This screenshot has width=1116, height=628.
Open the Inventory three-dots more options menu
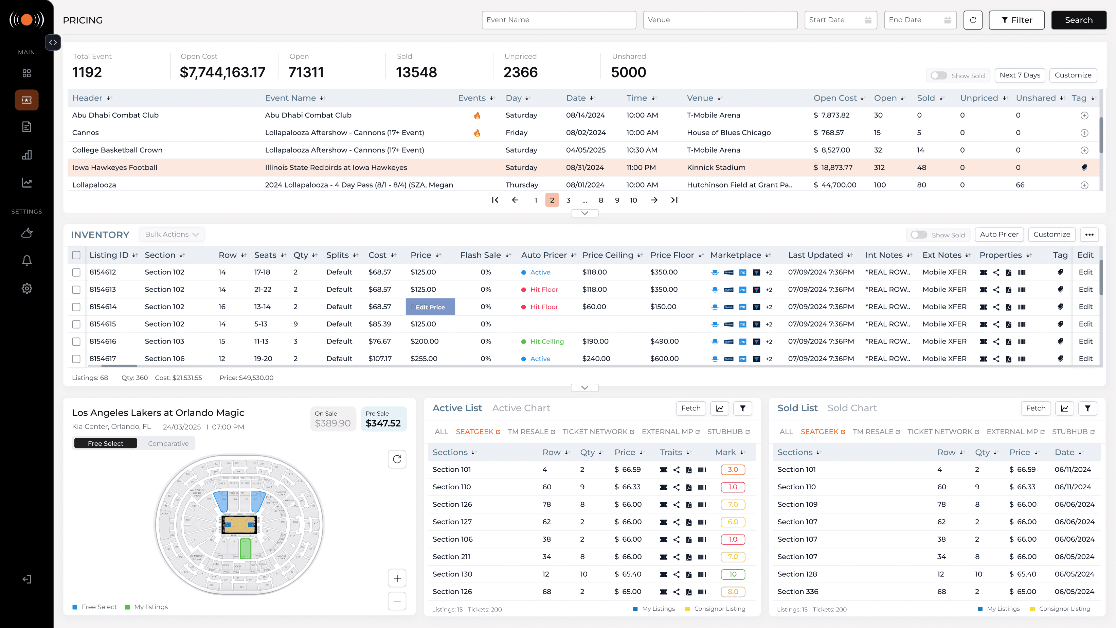[1089, 234]
